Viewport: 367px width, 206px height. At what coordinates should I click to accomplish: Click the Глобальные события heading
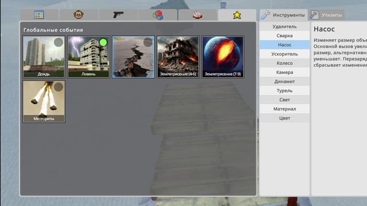pos(53,30)
